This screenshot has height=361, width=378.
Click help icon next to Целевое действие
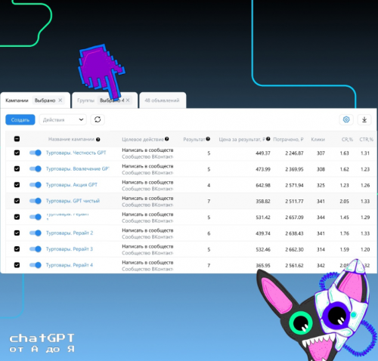(x=167, y=139)
